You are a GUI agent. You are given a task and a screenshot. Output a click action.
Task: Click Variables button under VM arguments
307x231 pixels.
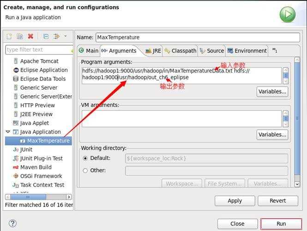(272, 134)
